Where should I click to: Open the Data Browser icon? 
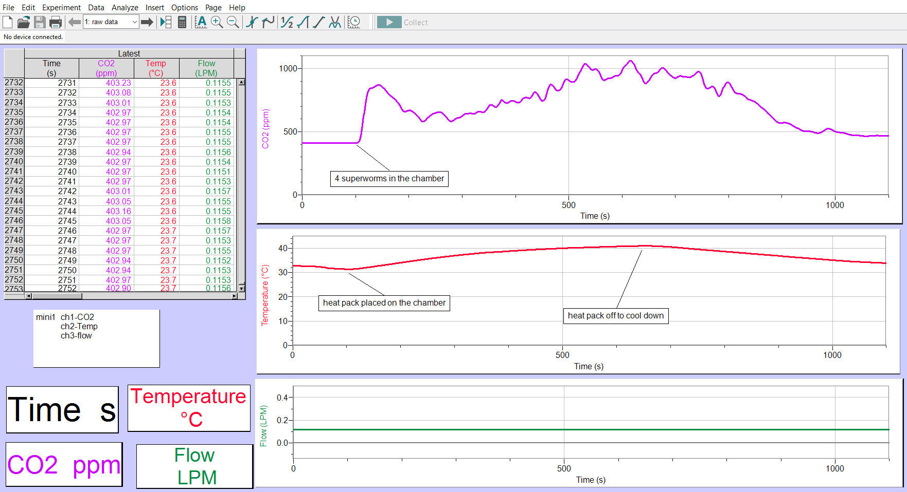(166, 22)
